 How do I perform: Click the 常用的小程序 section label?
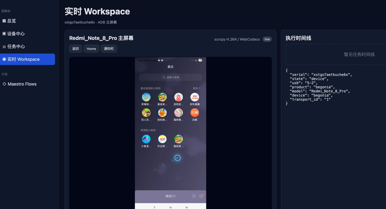(x=148, y=130)
